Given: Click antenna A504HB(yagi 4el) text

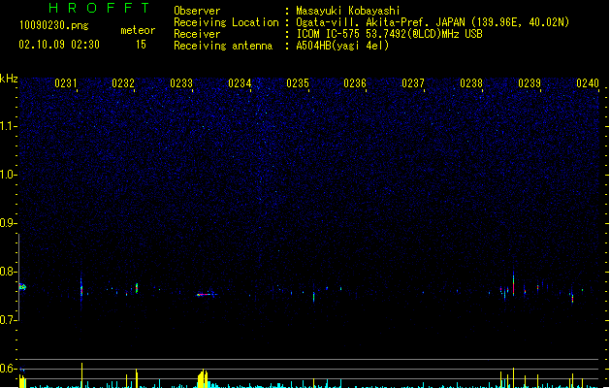Looking at the screenshot, I should 342,46.
